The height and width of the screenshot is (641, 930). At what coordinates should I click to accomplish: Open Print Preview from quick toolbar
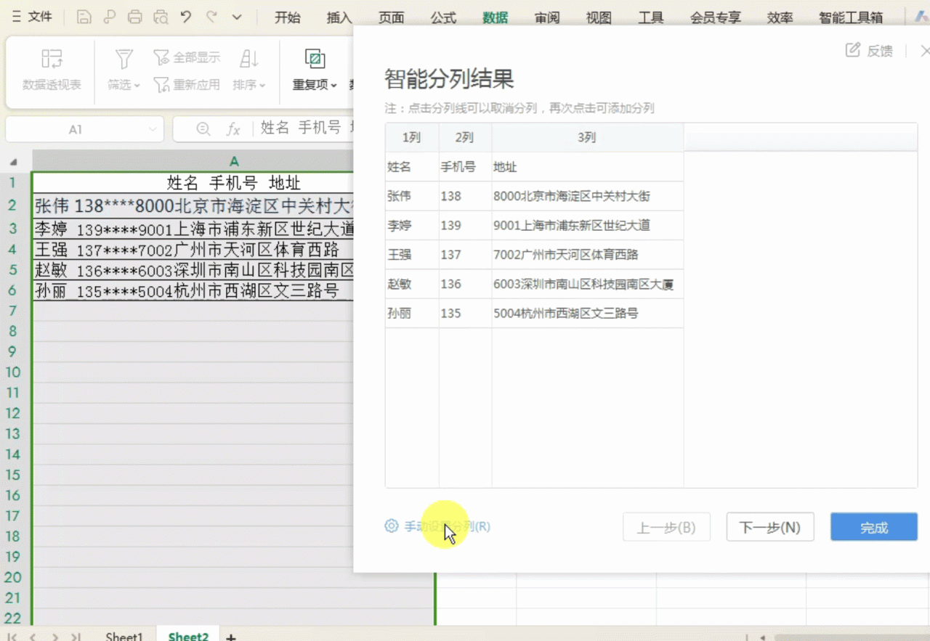pos(161,17)
